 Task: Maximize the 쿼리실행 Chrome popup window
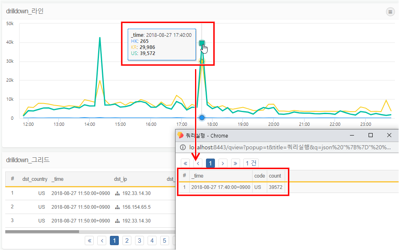[x=371, y=135]
